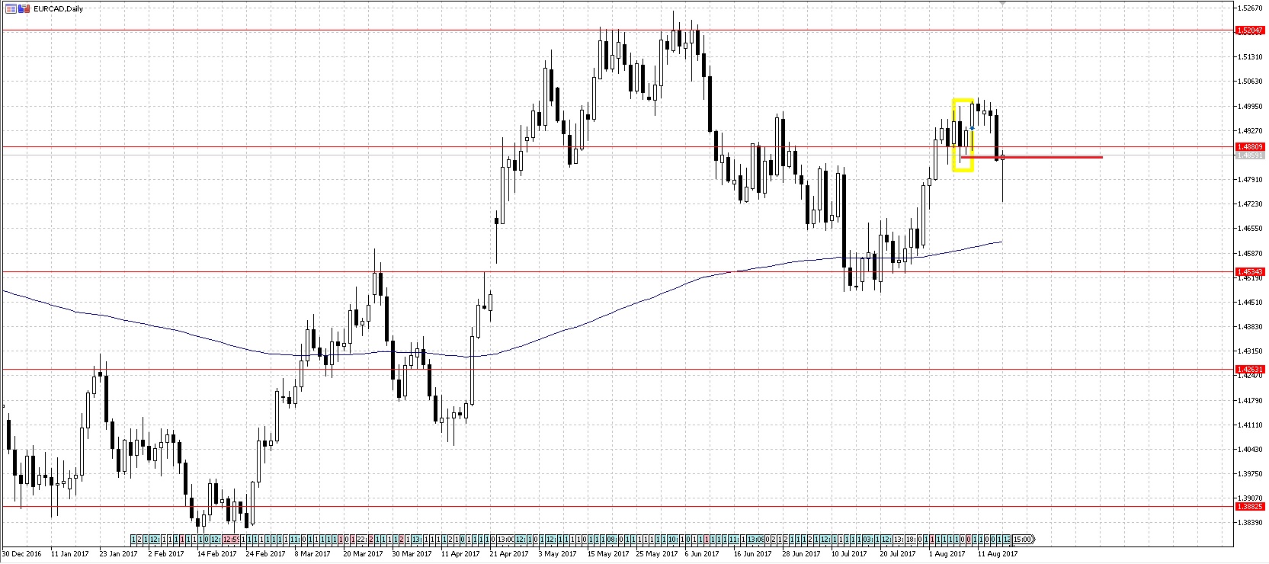Screen dimensions: 1269x564
Task: Click the 11 Aug 2017 date label
Action: click(998, 554)
